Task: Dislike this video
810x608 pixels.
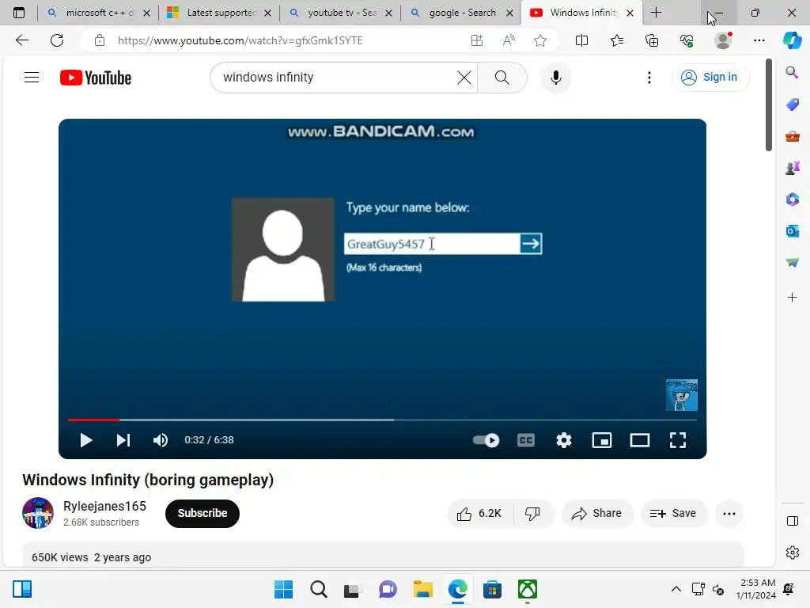Action: (532, 513)
